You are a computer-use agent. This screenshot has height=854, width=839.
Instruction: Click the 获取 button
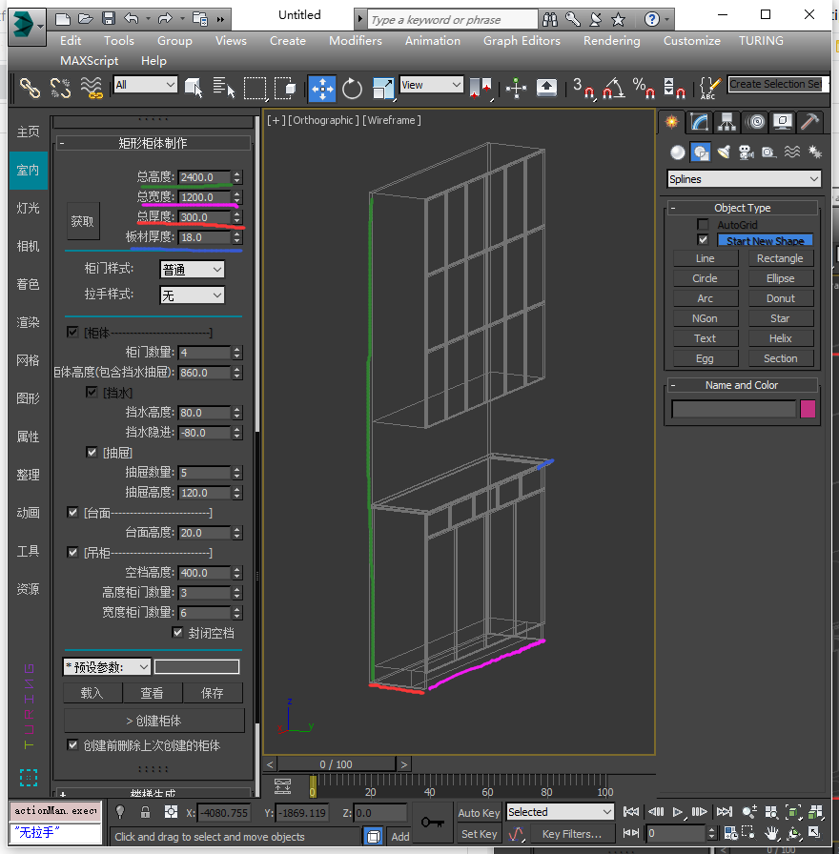(83, 221)
